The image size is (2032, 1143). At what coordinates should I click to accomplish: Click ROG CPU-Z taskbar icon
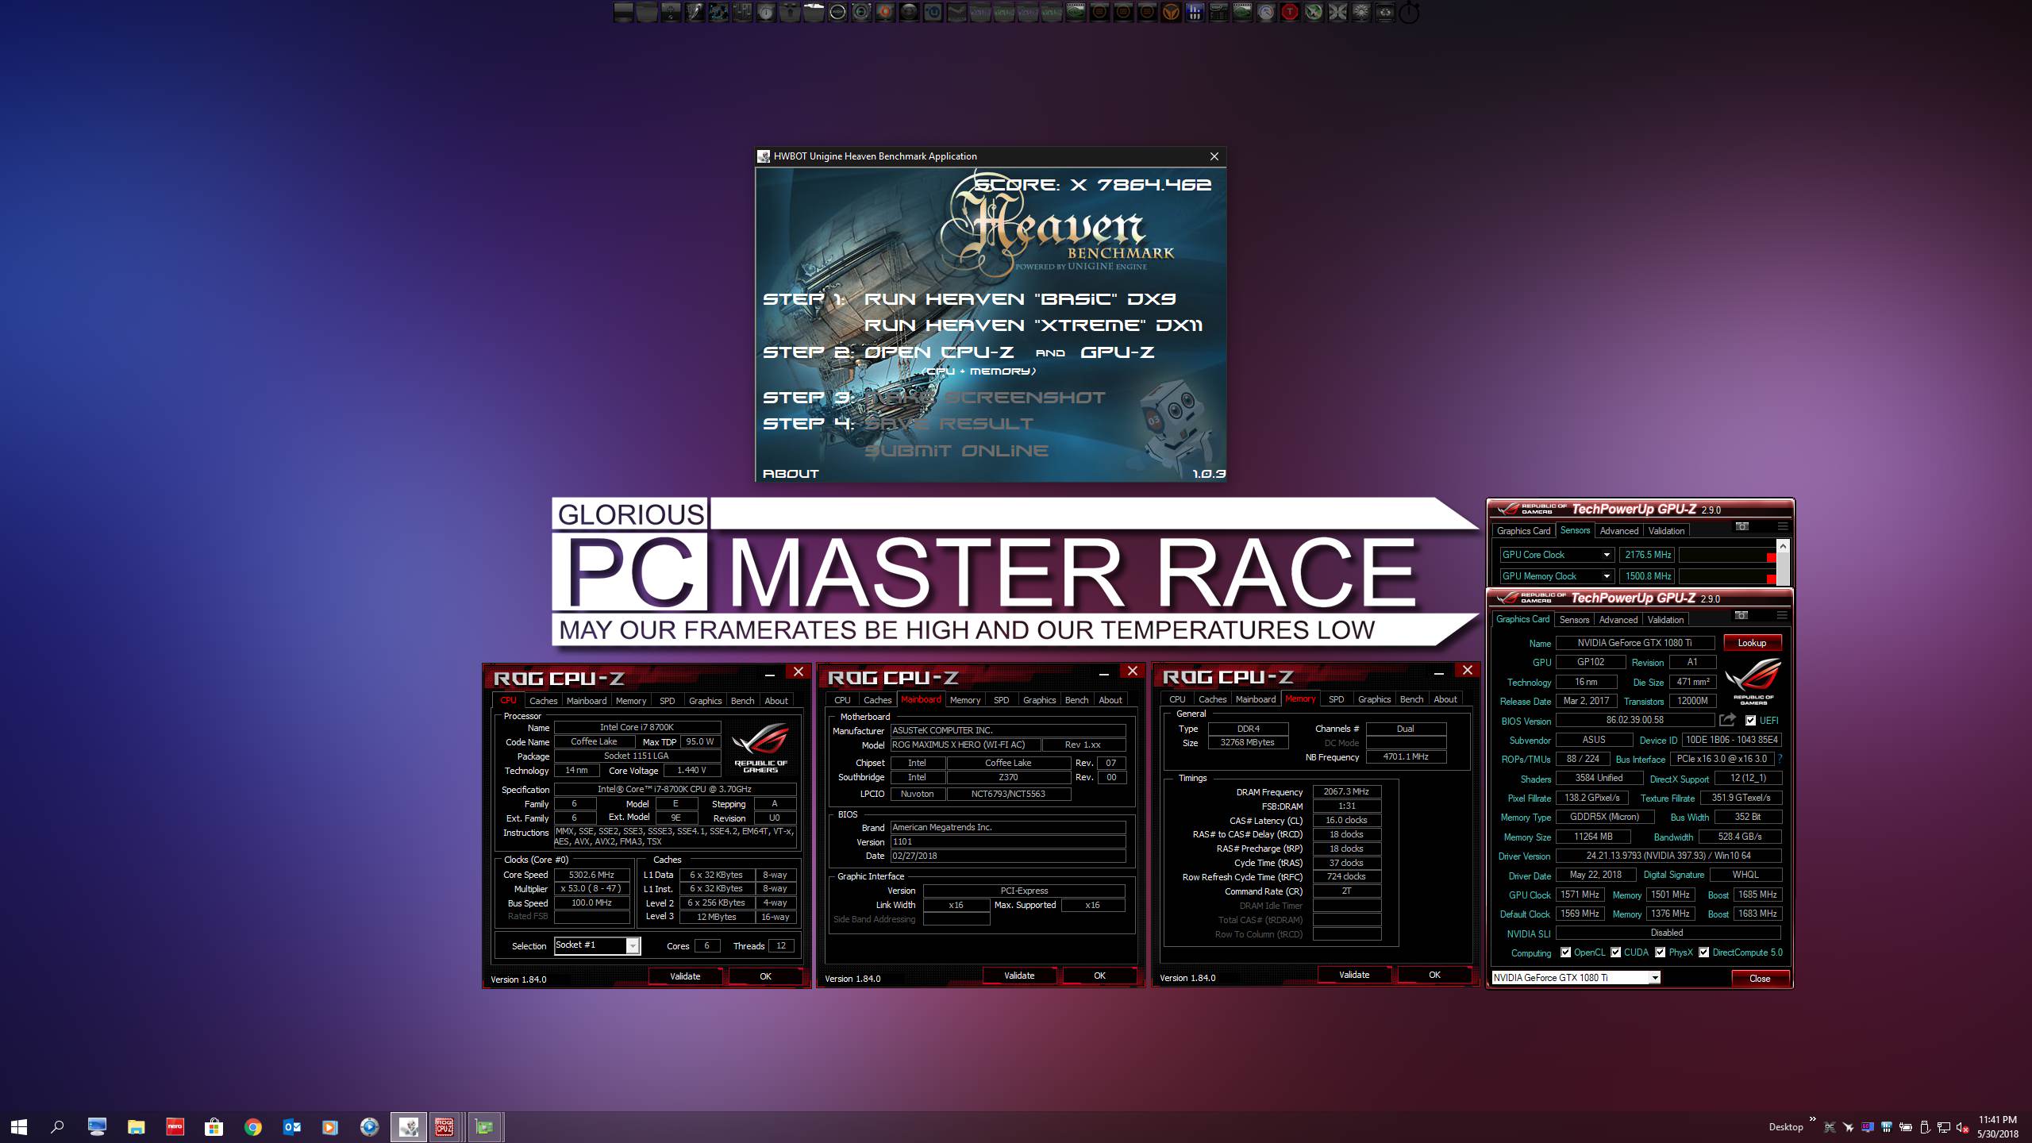click(x=444, y=1126)
